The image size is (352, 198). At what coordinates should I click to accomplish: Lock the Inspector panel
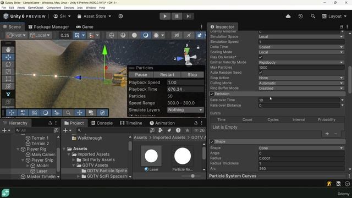[x=342, y=27]
